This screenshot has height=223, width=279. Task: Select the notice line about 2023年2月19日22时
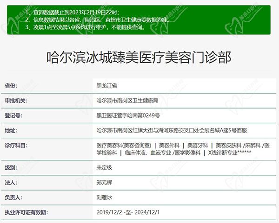[72, 13]
